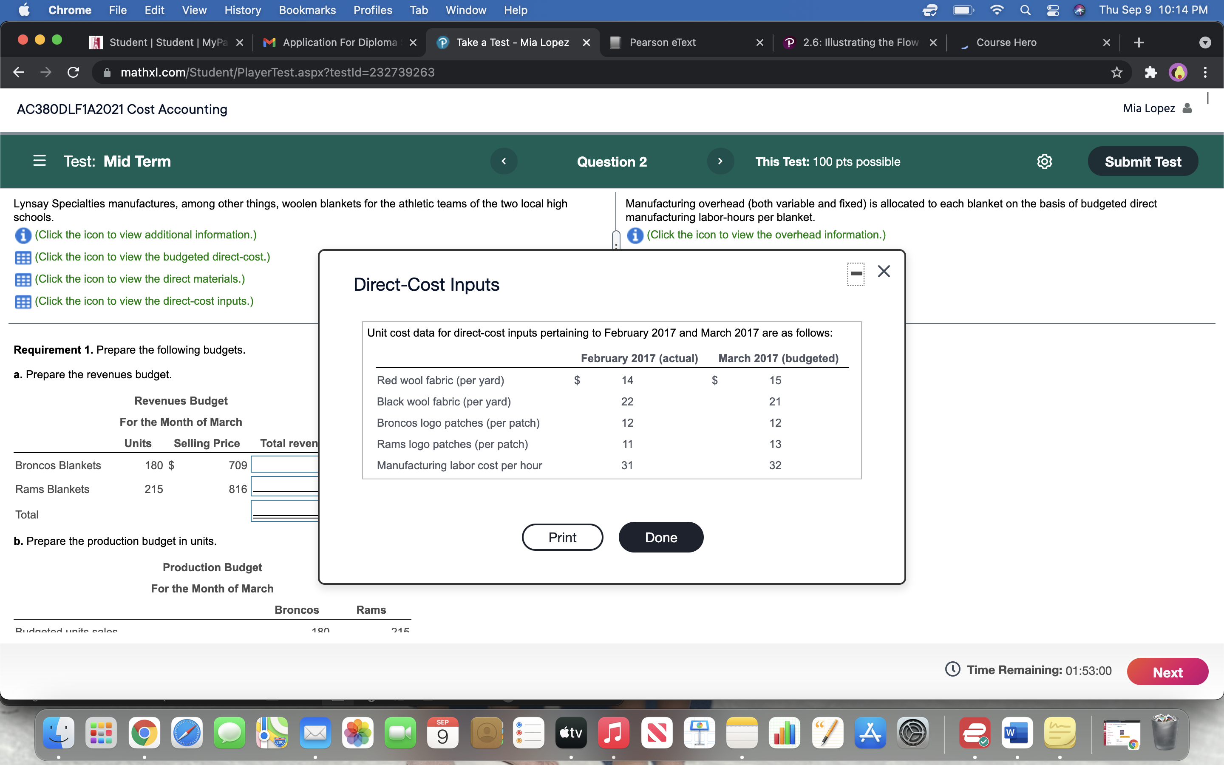Go back using the previous question chevron
1224x765 pixels.
tap(504, 161)
